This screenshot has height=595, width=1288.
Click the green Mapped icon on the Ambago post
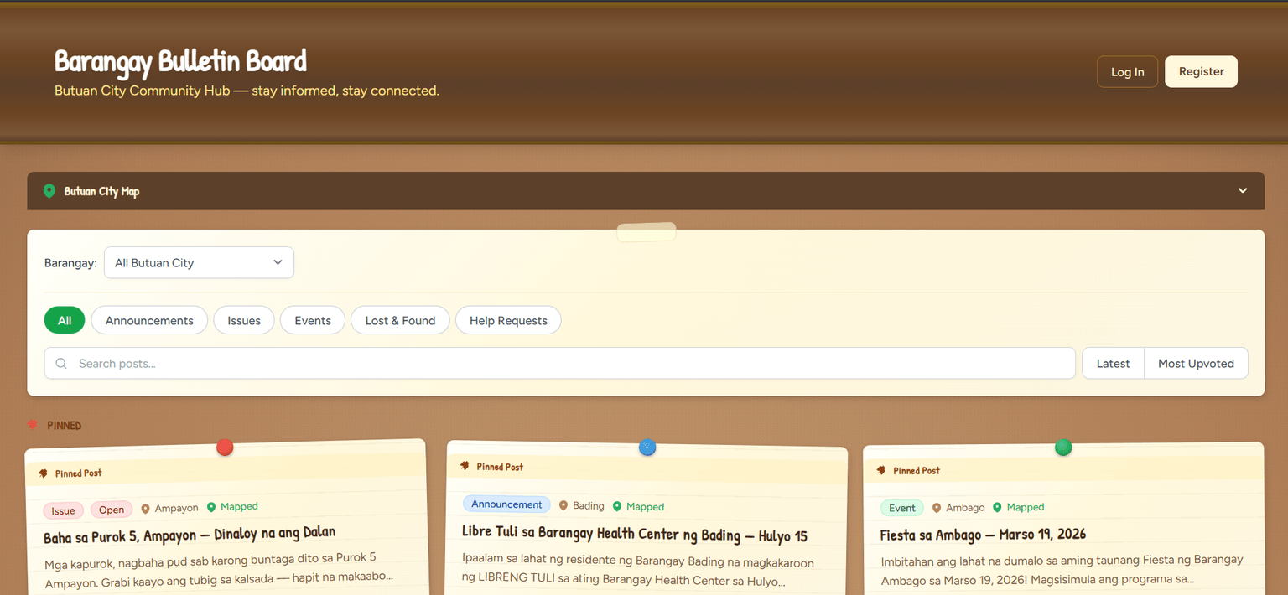pyautogui.click(x=997, y=507)
